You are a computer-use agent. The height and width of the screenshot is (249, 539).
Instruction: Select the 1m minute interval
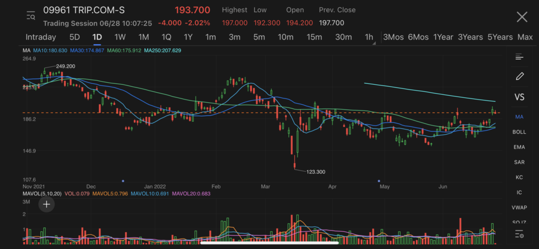point(211,37)
